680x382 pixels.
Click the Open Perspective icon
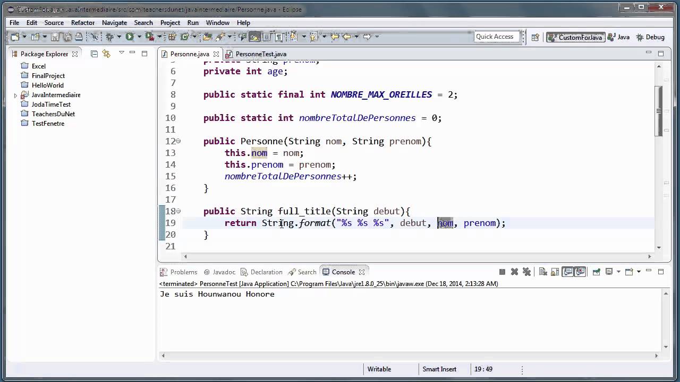(535, 37)
